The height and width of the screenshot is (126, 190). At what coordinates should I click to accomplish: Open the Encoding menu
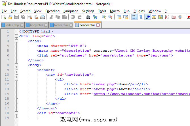coord(52,11)
